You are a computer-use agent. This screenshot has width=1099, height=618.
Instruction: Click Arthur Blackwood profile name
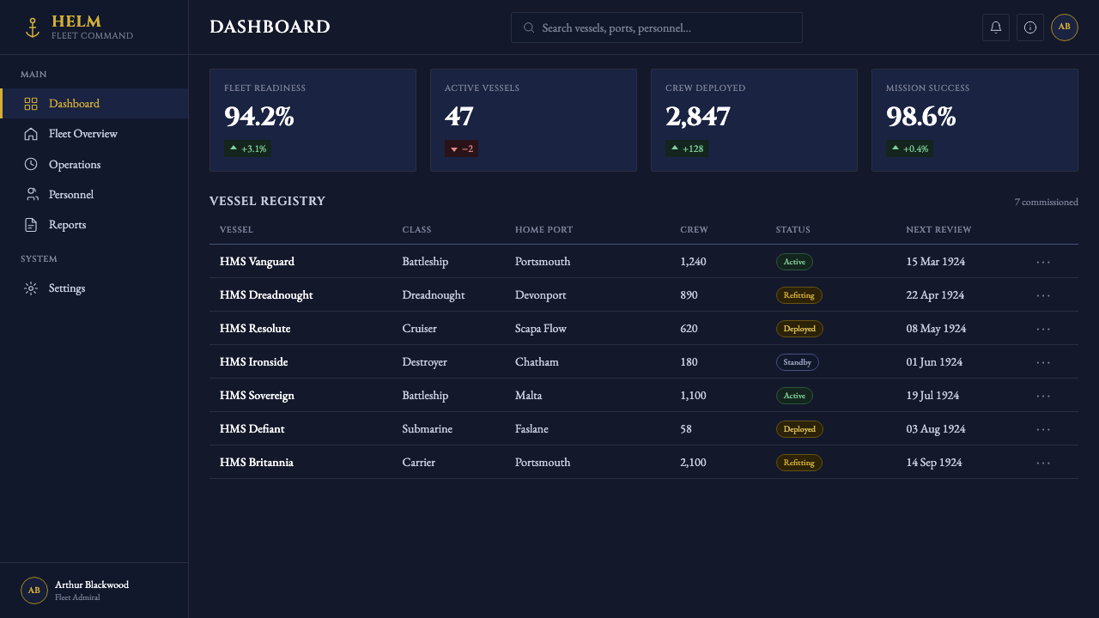point(92,585)
